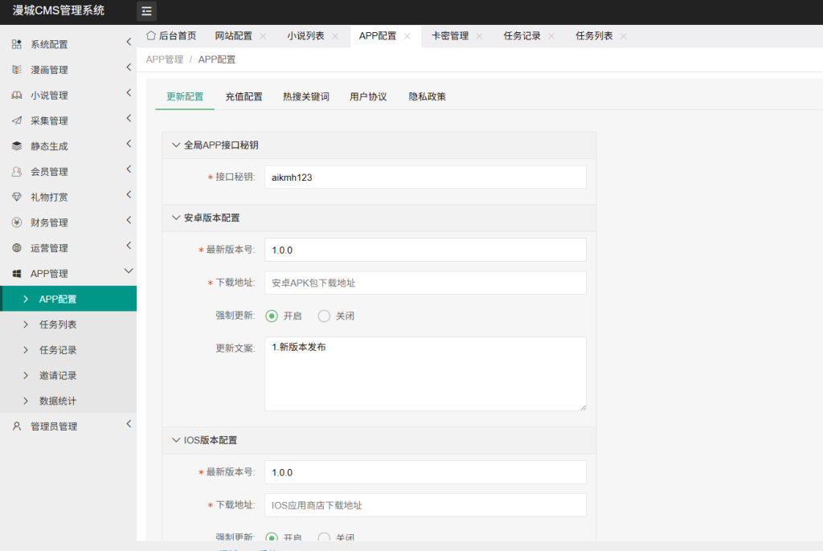The image size is (823, 551).
Task: Close the 任务记录 tab
Action: pos(551,35)
